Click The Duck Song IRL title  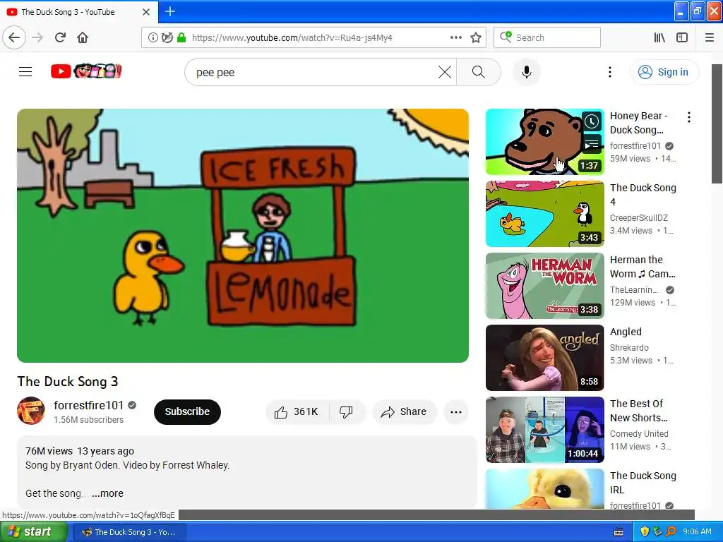pyautogui.click(x=643, y=483)
